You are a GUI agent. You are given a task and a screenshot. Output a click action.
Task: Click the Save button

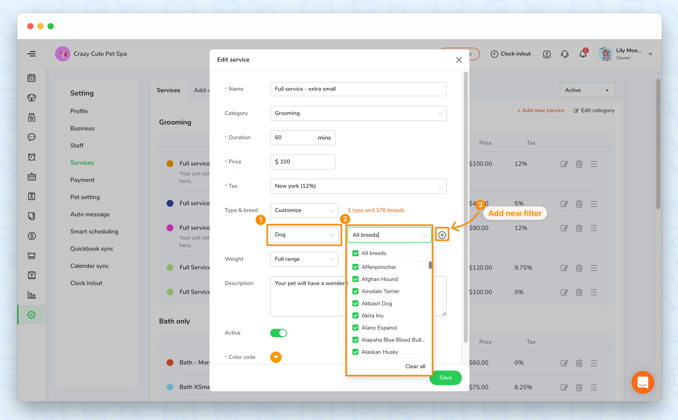(x=445, y=378)
